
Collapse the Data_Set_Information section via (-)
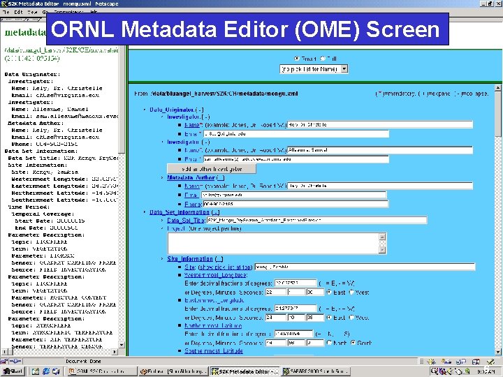point(216,212)
